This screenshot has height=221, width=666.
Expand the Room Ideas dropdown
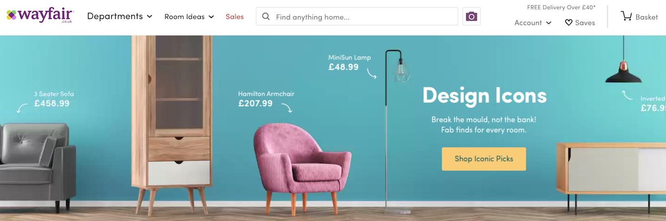tap(189, 17)
